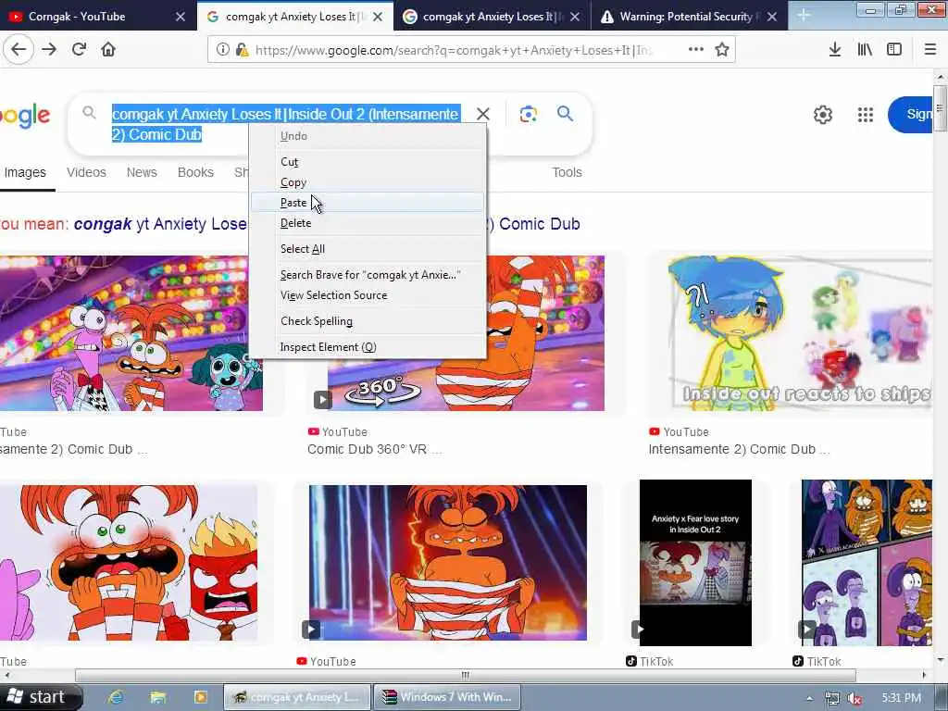This screenshot has width=948, height=711.
Task: Open Anxiety and Anger screaming thumbnail
Action: tap(129, 563)
